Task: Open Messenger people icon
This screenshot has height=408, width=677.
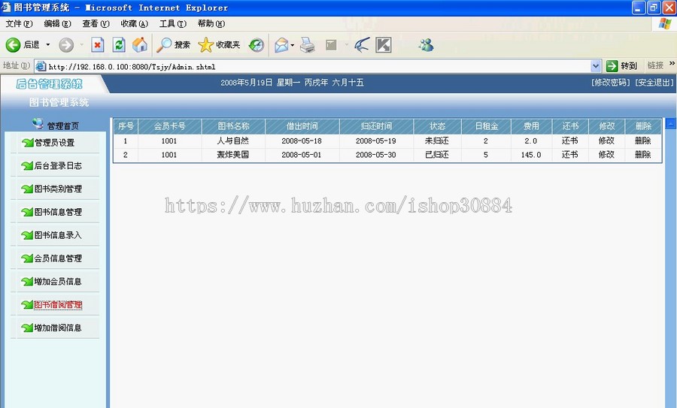Action: click(x=426, y=45)
